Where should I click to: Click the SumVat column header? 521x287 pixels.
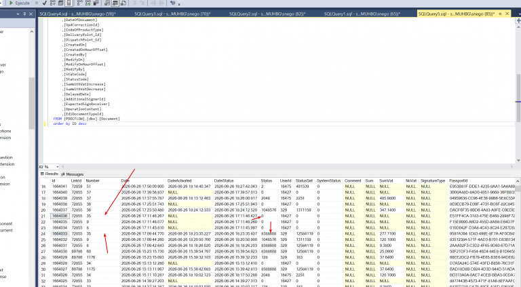click(x=386, y=180)
